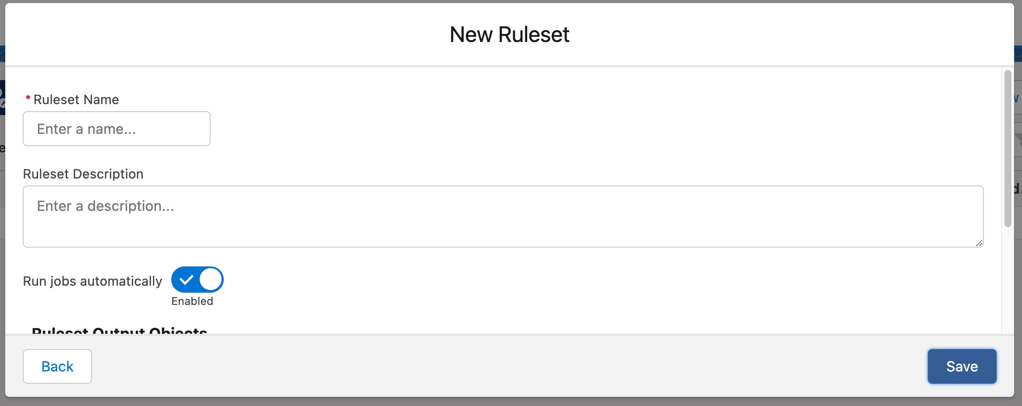Go back with the Back button

coord(57,366)
